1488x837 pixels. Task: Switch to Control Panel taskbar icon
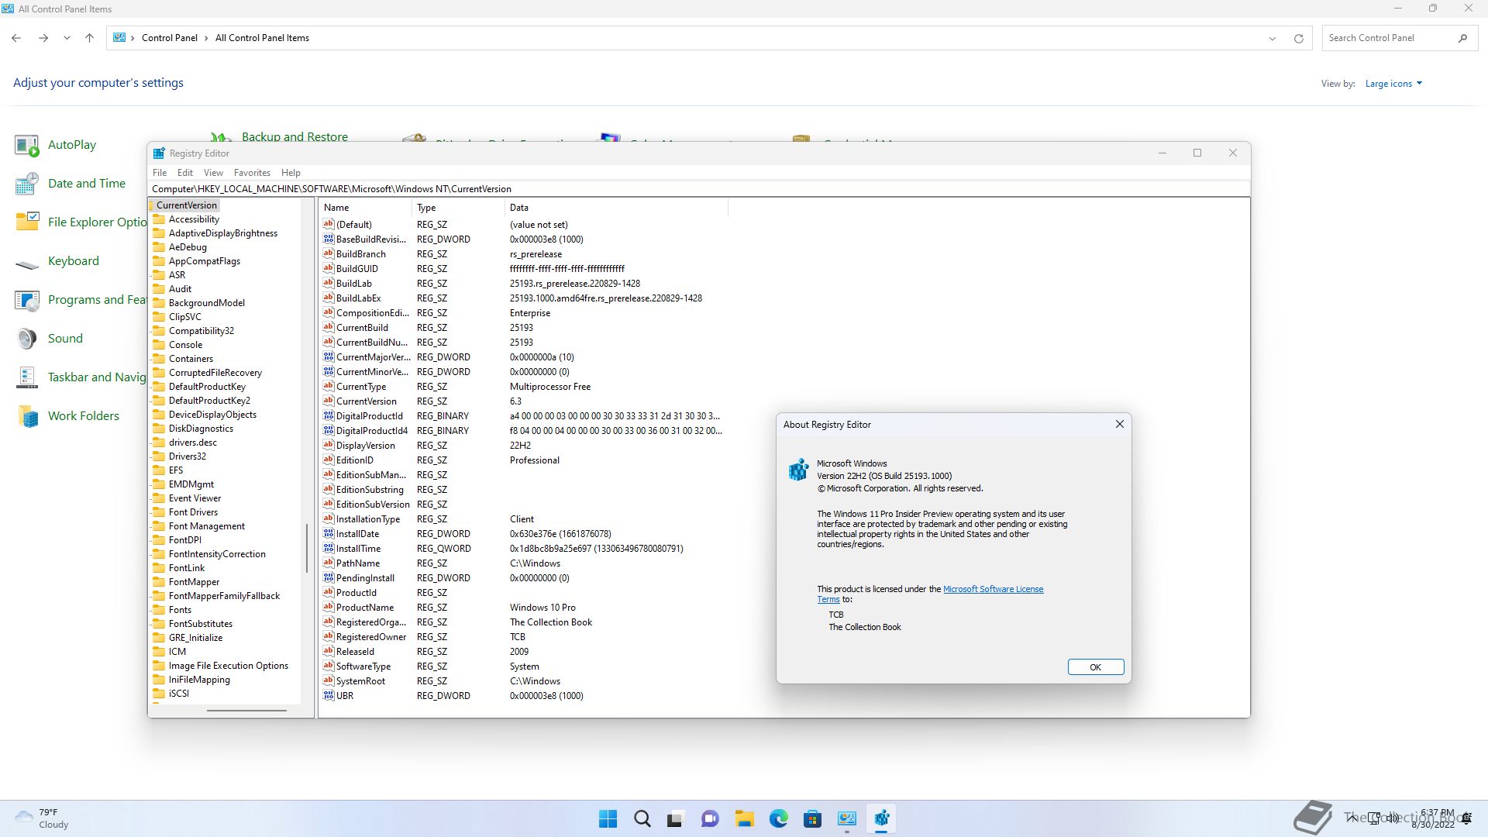(x=846, y=818)
